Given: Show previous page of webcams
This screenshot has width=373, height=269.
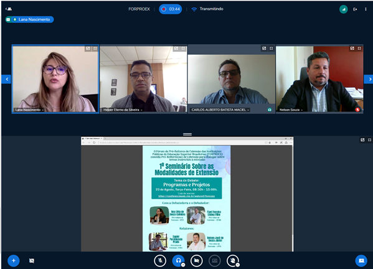Looking at the screenshot, I should [x=6, y=79].
